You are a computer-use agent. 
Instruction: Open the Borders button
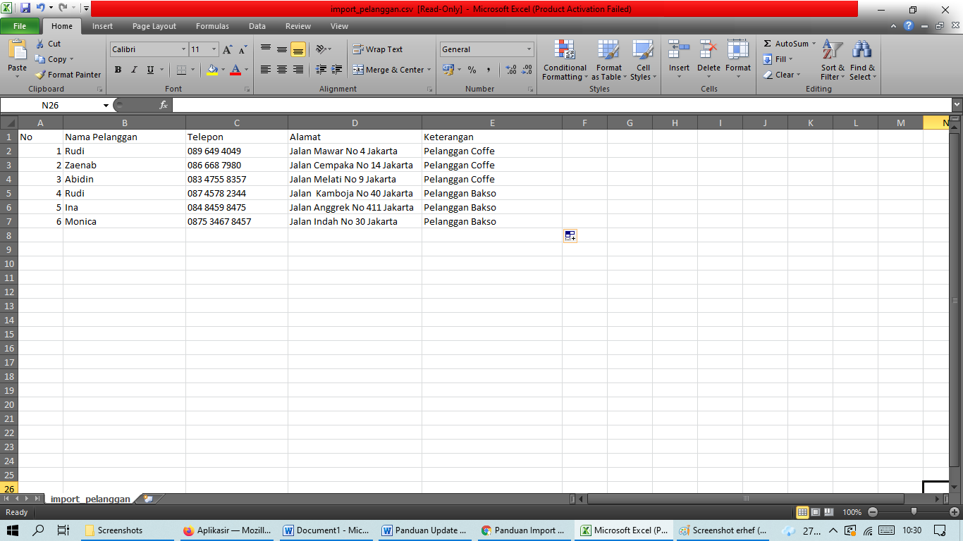(181, 70)
